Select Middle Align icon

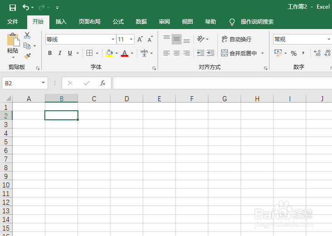coord(177,39)
